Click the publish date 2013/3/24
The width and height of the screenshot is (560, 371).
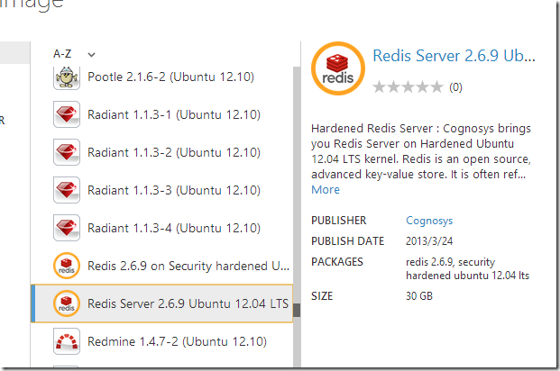click(x=429, y=241)
